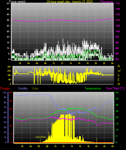Click the Sun Rise marker label
Screen dimensions: 126x150
41,137
